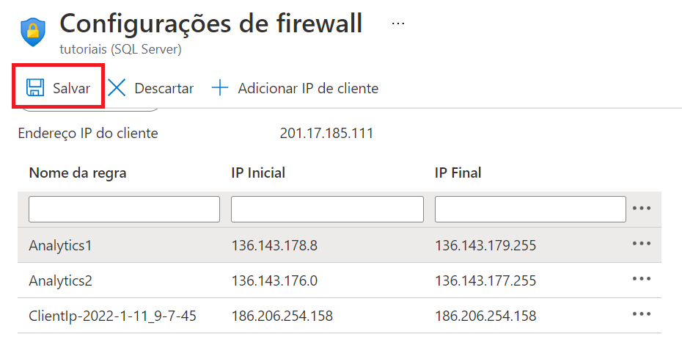The image size is (682, 348).
Task: Click the Nome da regra column header
Action: tap(78, 173)
